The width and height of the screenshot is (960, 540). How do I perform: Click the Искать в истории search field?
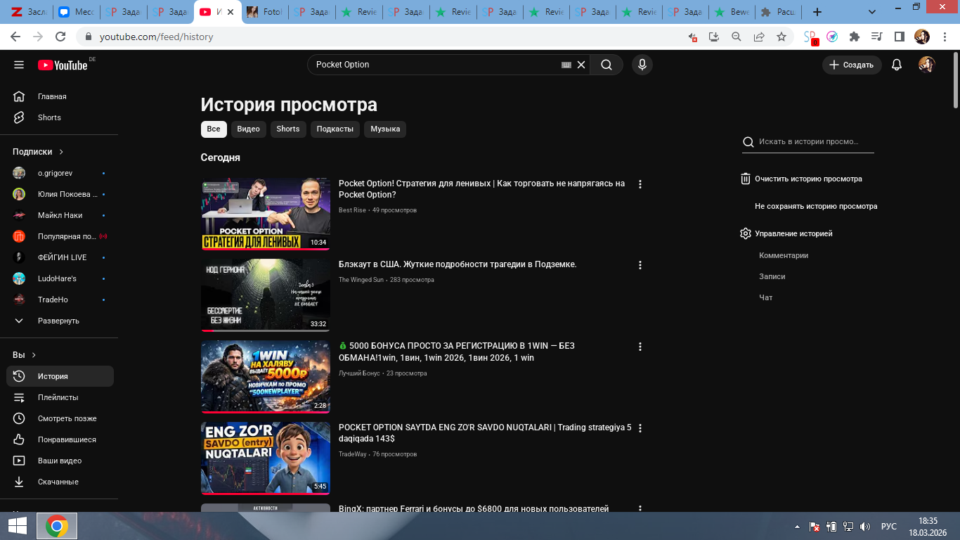808,142
